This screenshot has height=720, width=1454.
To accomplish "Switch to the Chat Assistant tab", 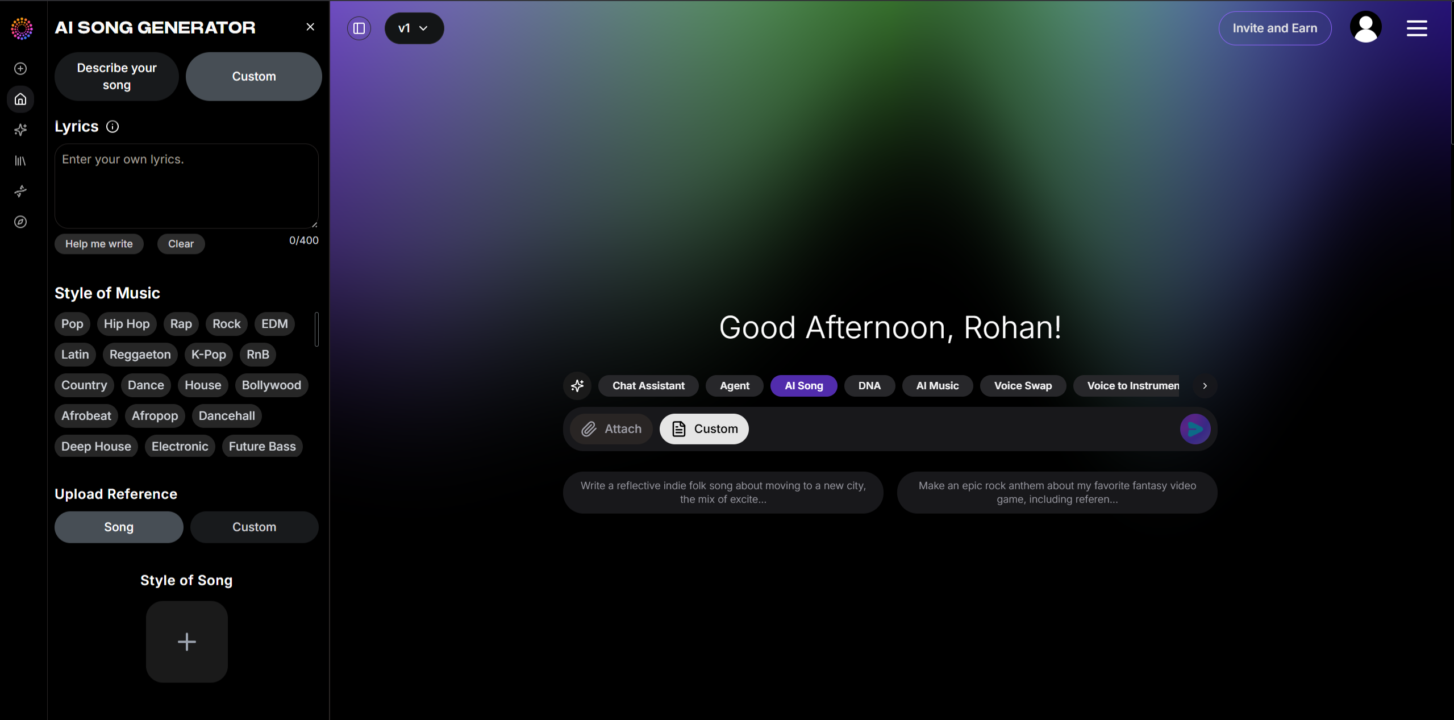I will pyautogui.click(x=648, y=385).
